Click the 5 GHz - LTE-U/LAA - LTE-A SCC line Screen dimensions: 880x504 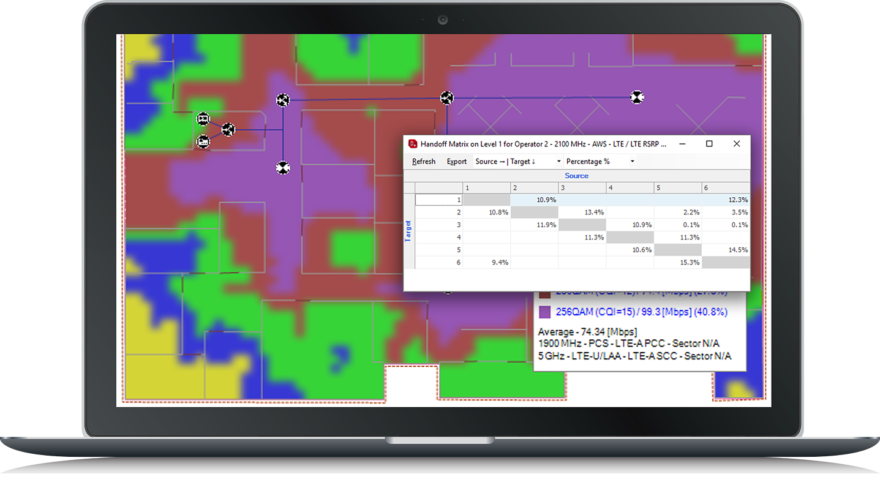pyautogui.click(x=634, y=356)
